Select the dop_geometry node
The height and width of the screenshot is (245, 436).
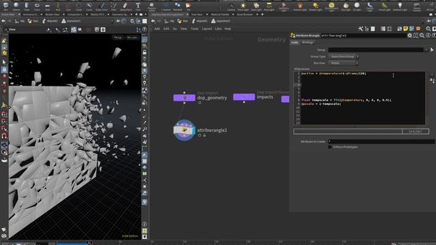(184, 98)
